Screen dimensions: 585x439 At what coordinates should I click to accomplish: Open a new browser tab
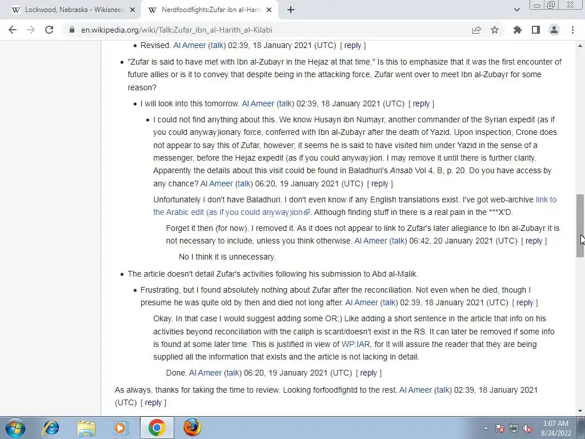coord(291,10)
